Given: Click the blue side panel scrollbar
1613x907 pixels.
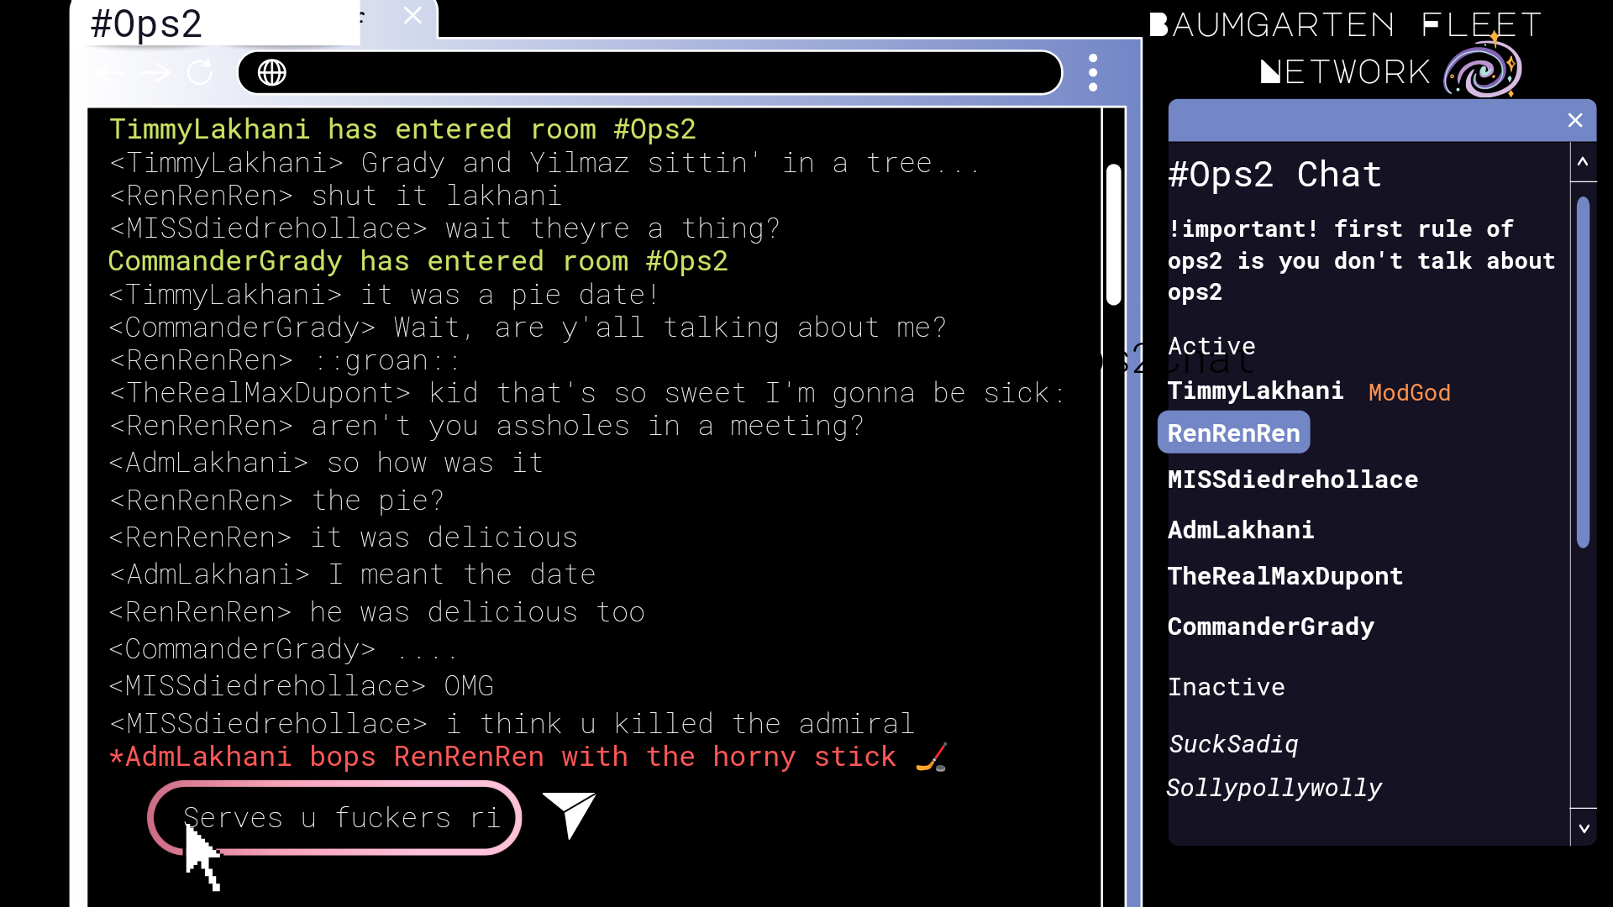Looking at the screenshot, I should [1583, 371].
